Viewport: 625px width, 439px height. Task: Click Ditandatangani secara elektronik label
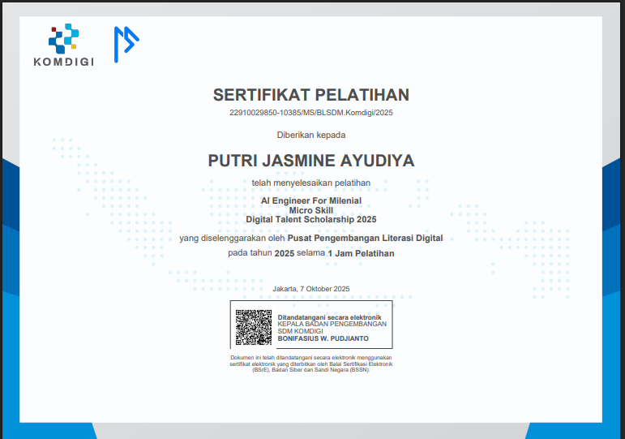click(329, 317)
